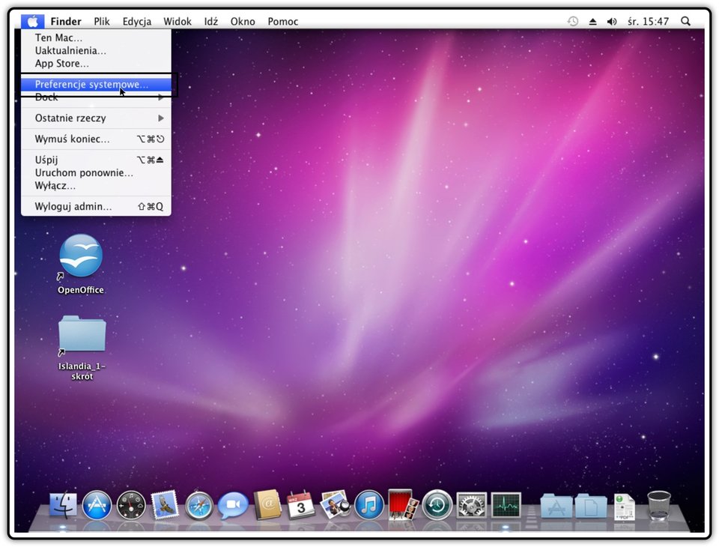Screen dimensions: 719x547
Task: Open the Plik menu
Action: pos(102,22)
